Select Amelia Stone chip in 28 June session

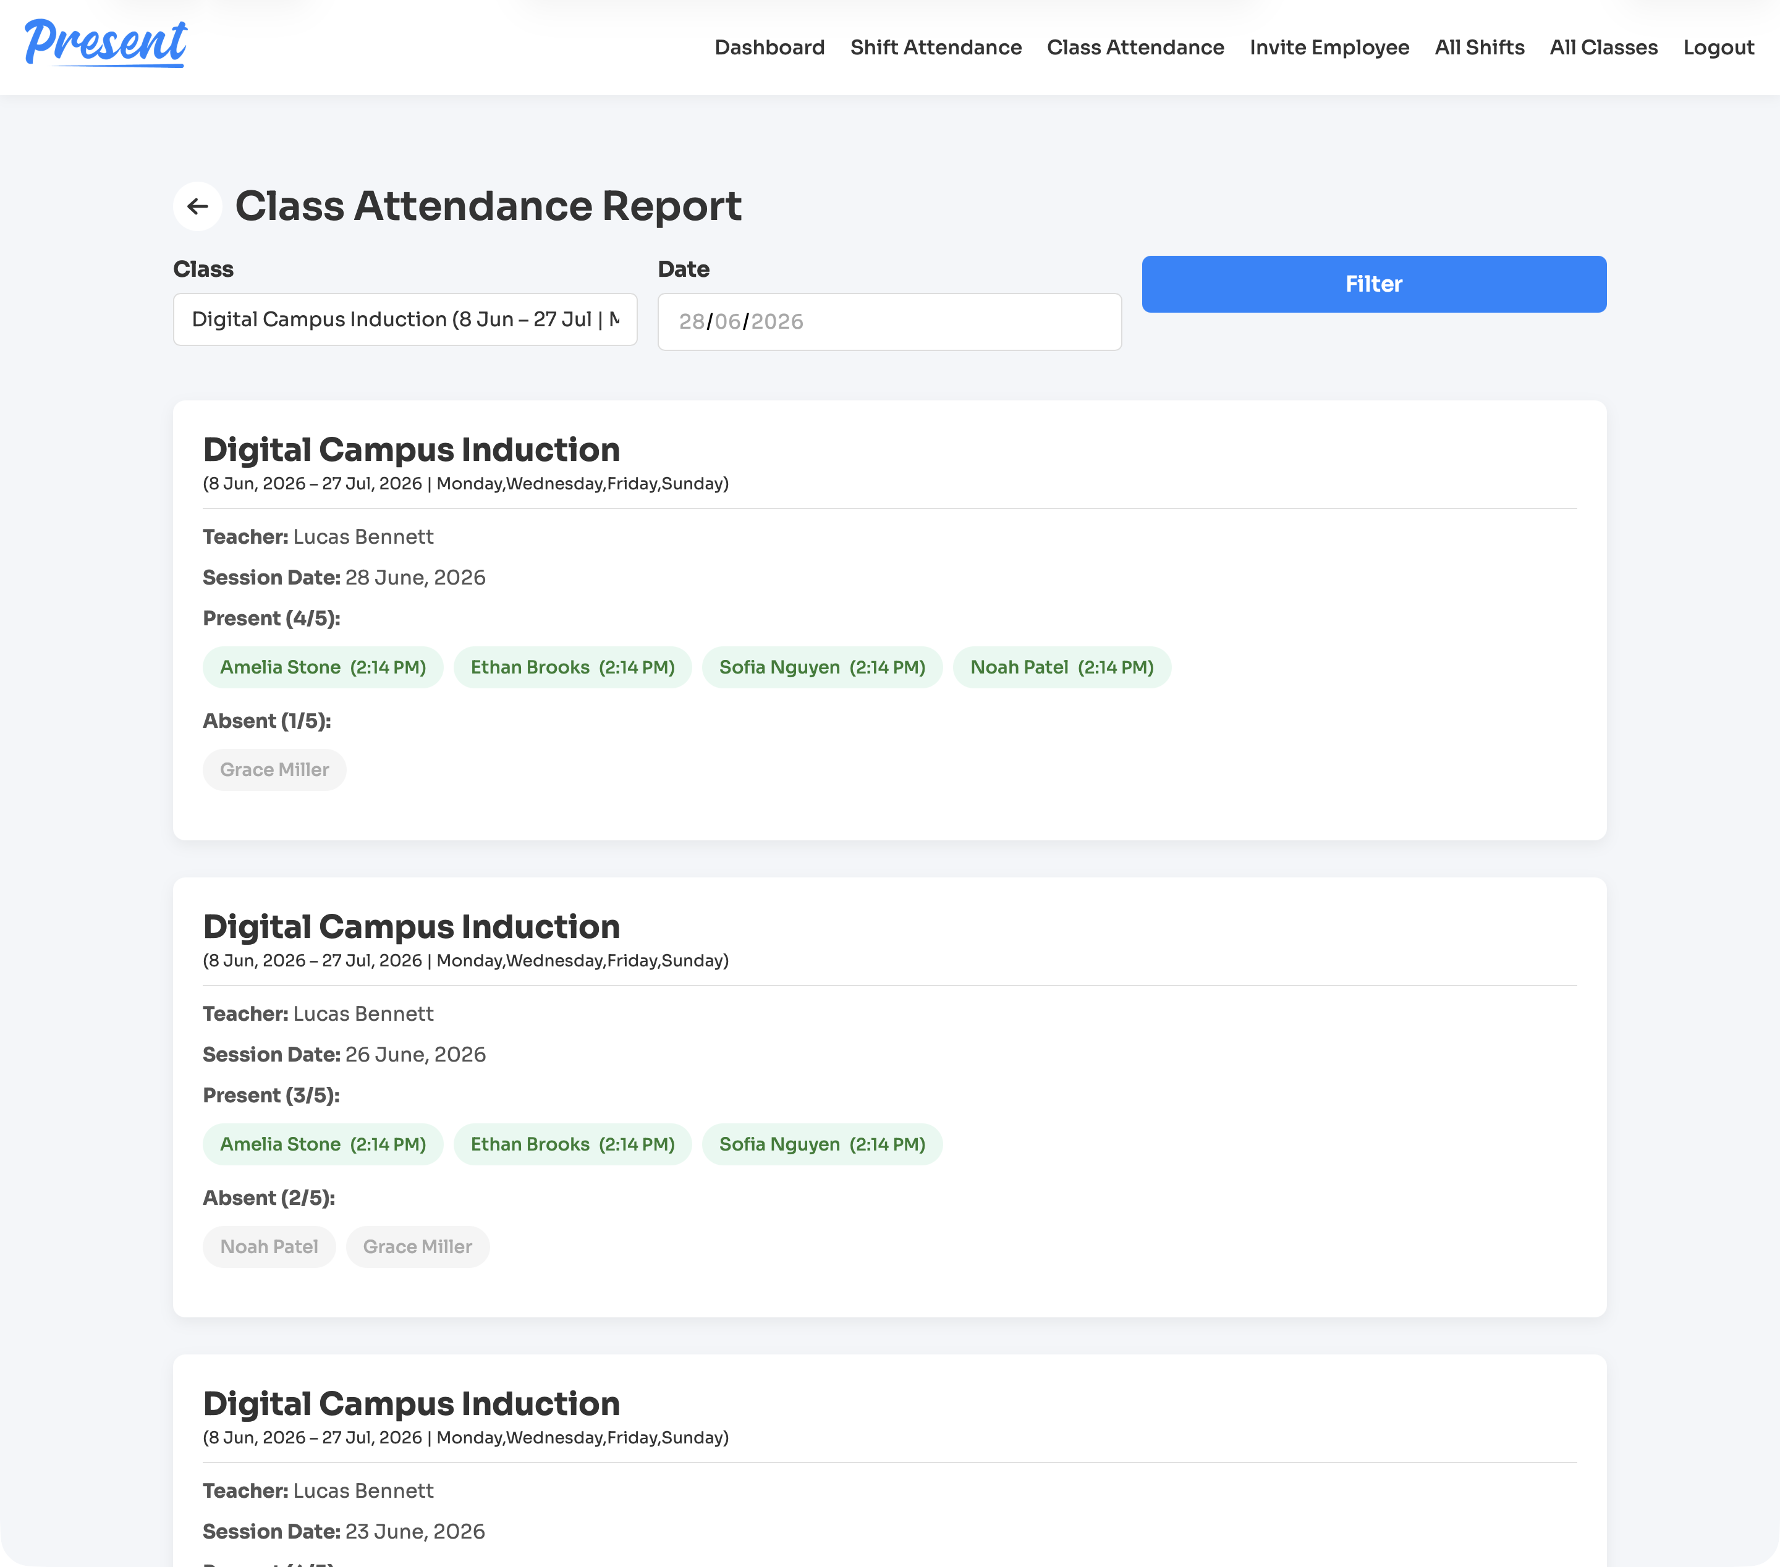pos(322,668)
